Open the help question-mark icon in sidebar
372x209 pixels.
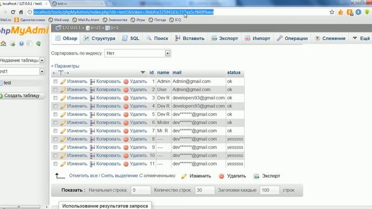[22, 44]
